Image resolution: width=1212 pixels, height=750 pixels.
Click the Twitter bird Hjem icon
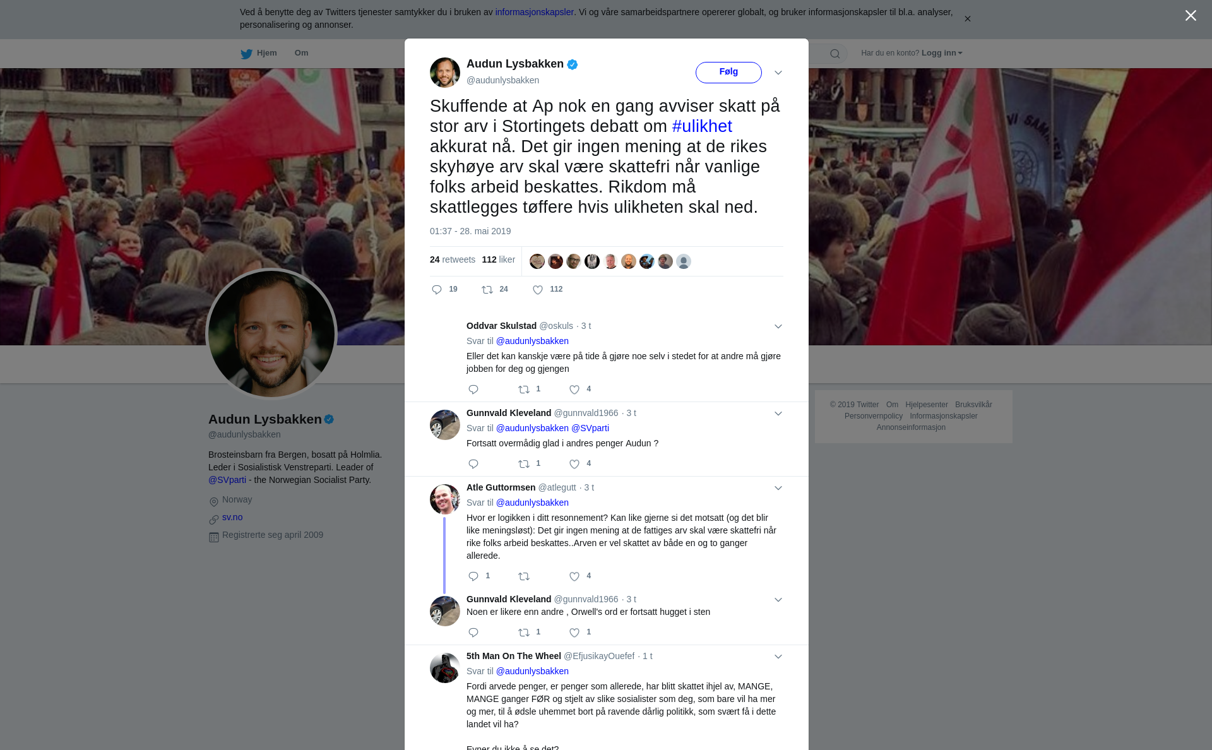click(246, 54)
